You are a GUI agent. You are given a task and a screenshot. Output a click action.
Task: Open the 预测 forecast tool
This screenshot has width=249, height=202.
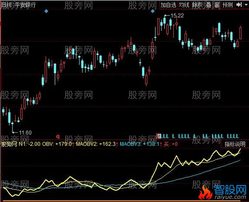click(x=228, y=5)
